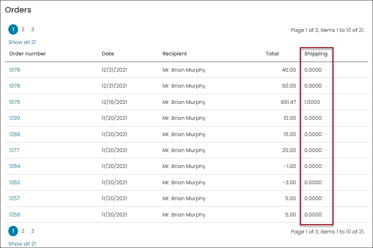
Task: Select total 50.00 for order 1078
Action: [x=289, y=86]
